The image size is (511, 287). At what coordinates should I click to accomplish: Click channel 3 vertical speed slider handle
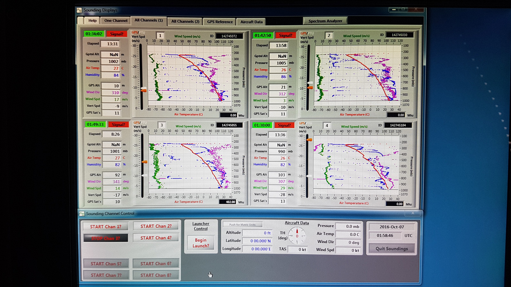(x=144, y=162)
